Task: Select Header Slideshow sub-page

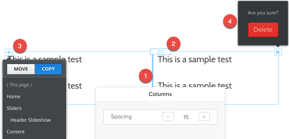Action: coord(30,120)
